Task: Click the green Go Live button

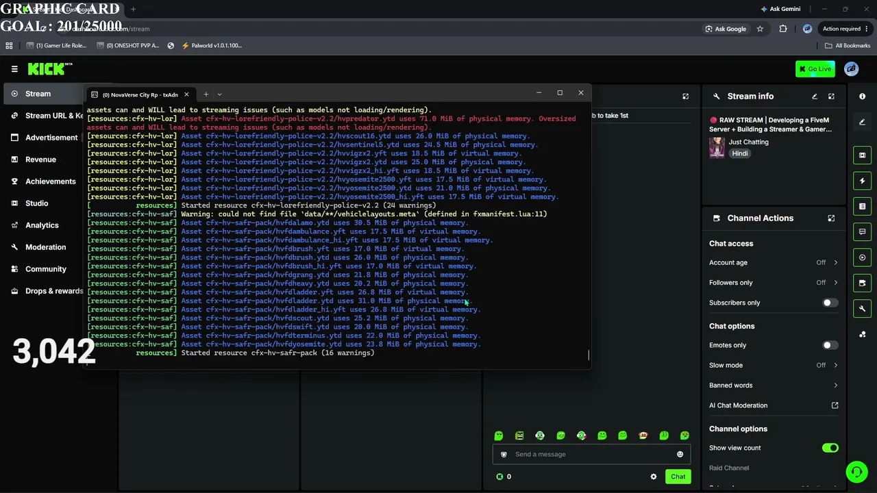Action: [815, 68]
